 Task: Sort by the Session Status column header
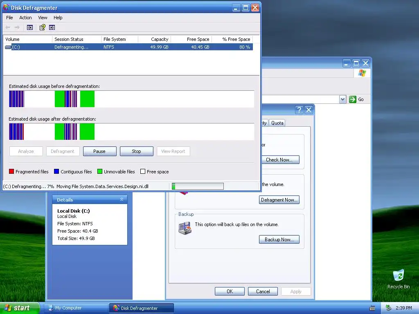click(77, 39)
